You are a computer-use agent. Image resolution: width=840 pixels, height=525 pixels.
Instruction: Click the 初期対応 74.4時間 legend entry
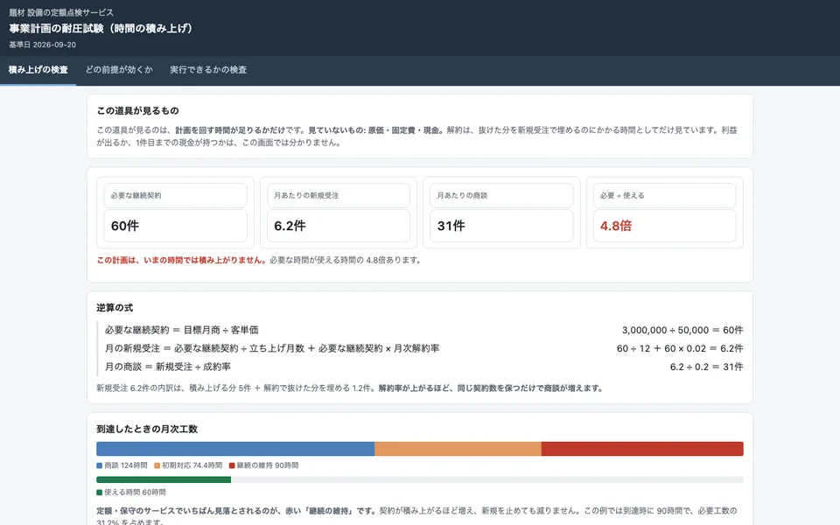(188, 465)
